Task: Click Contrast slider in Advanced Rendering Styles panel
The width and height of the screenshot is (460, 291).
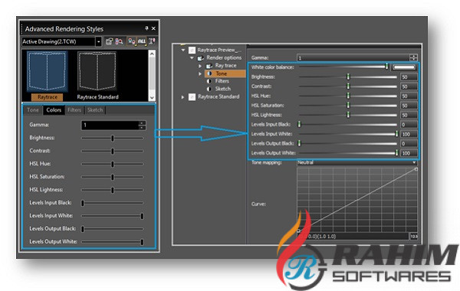Action: tap(113, 151)
